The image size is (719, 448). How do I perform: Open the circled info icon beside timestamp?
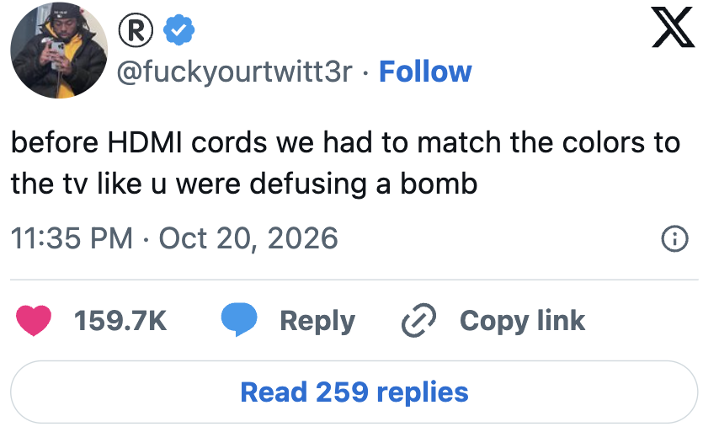674,239
